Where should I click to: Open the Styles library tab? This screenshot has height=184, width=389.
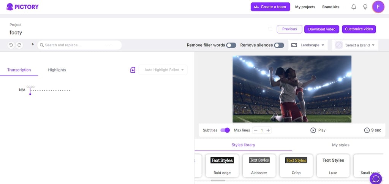(244, 145)
